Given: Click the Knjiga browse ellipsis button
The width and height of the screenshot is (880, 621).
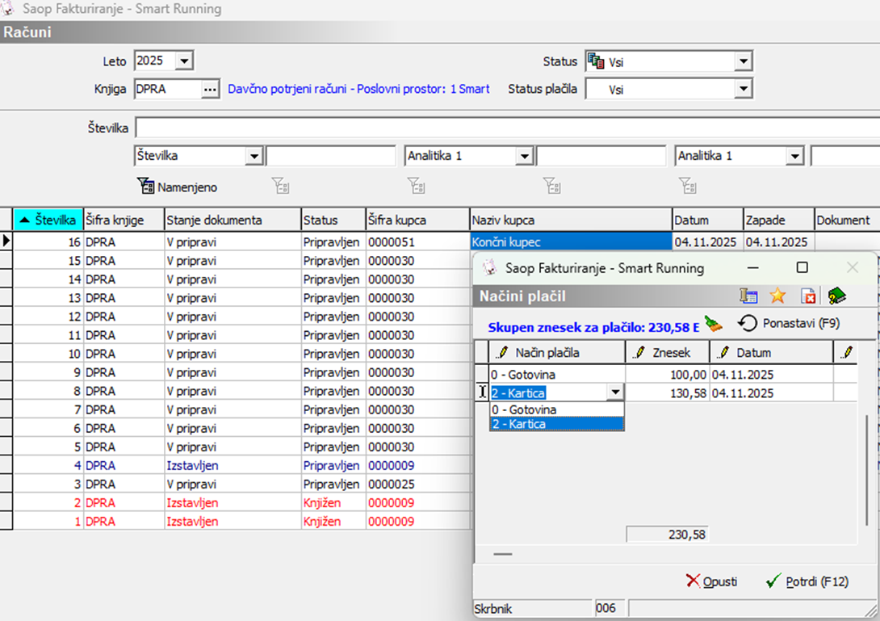Looking at the screenshot, I should [x=210, y=90].
